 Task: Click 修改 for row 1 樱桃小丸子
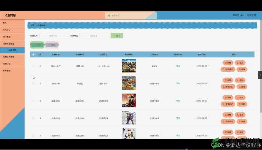tap(240, 63)
